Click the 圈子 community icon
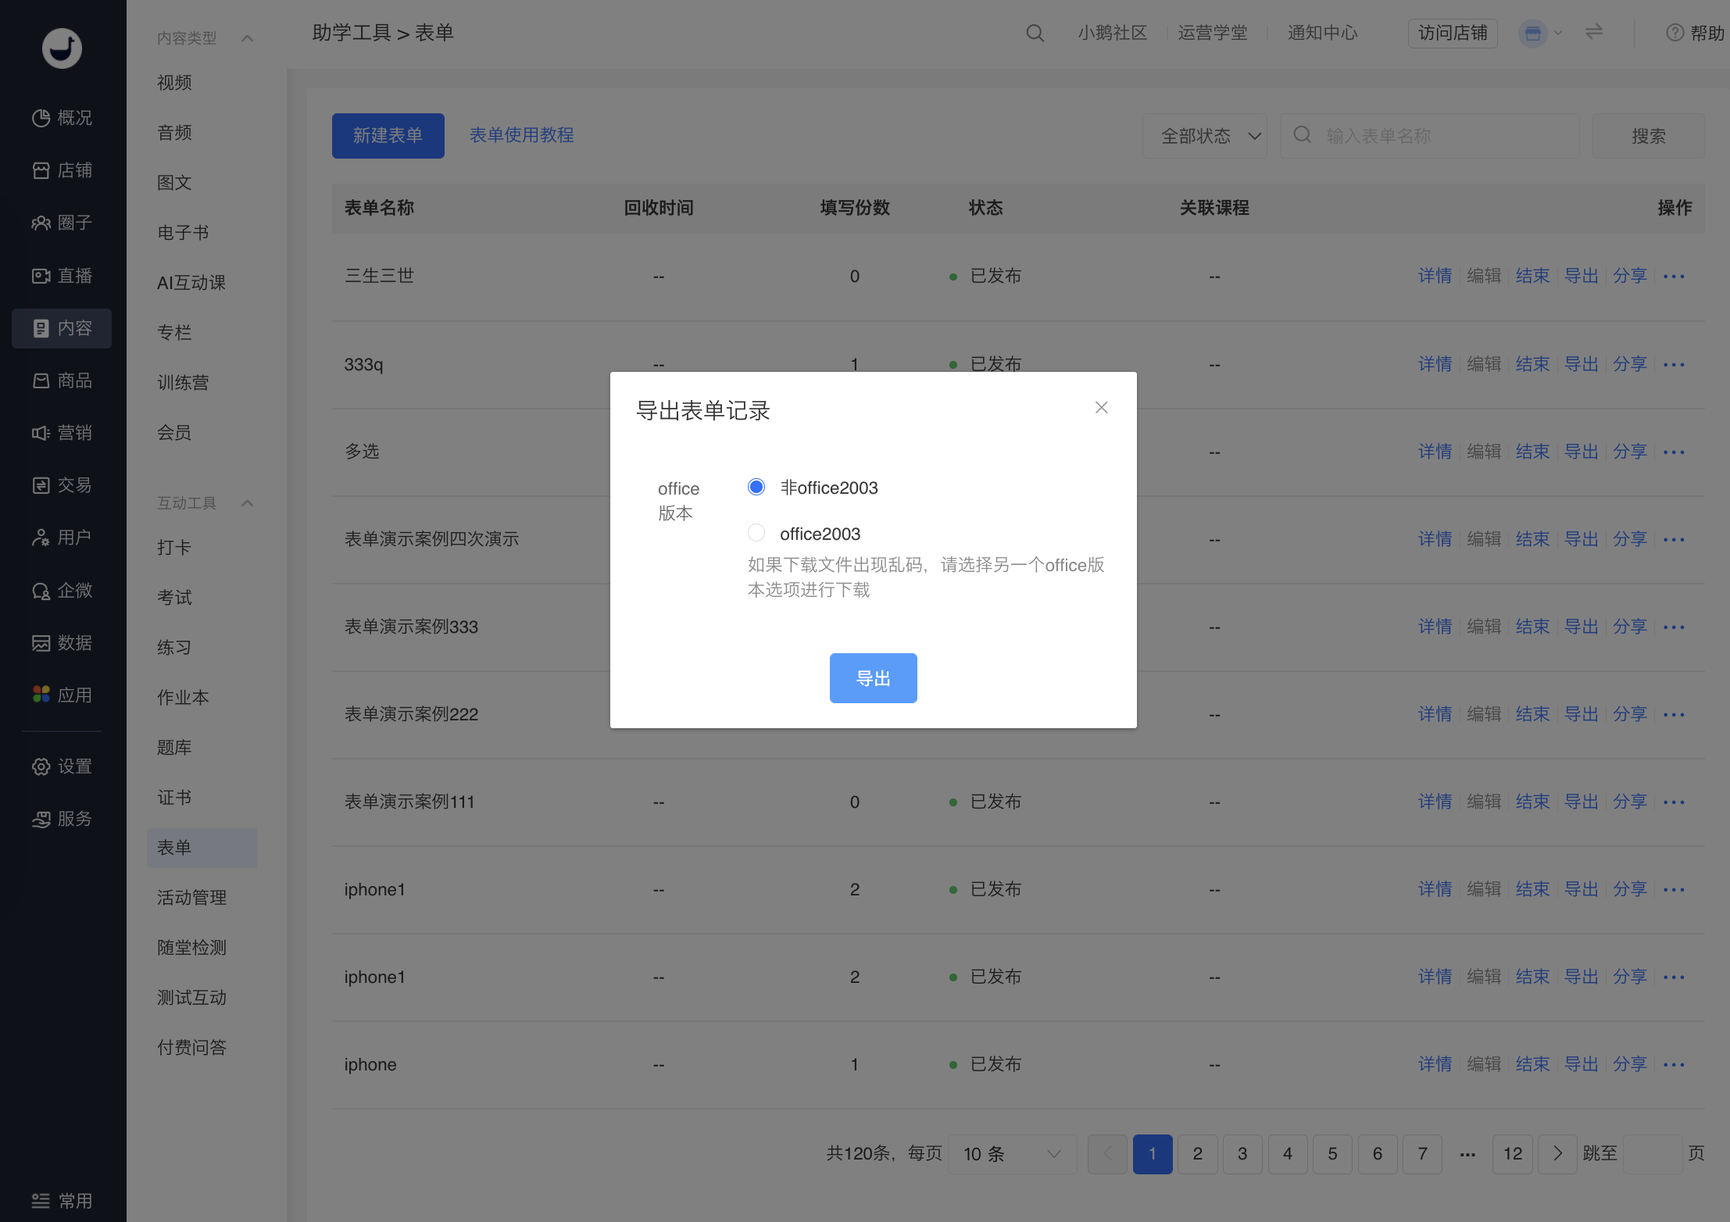1730x1222 pixels. pyautogui.click(x=41, y=223)
